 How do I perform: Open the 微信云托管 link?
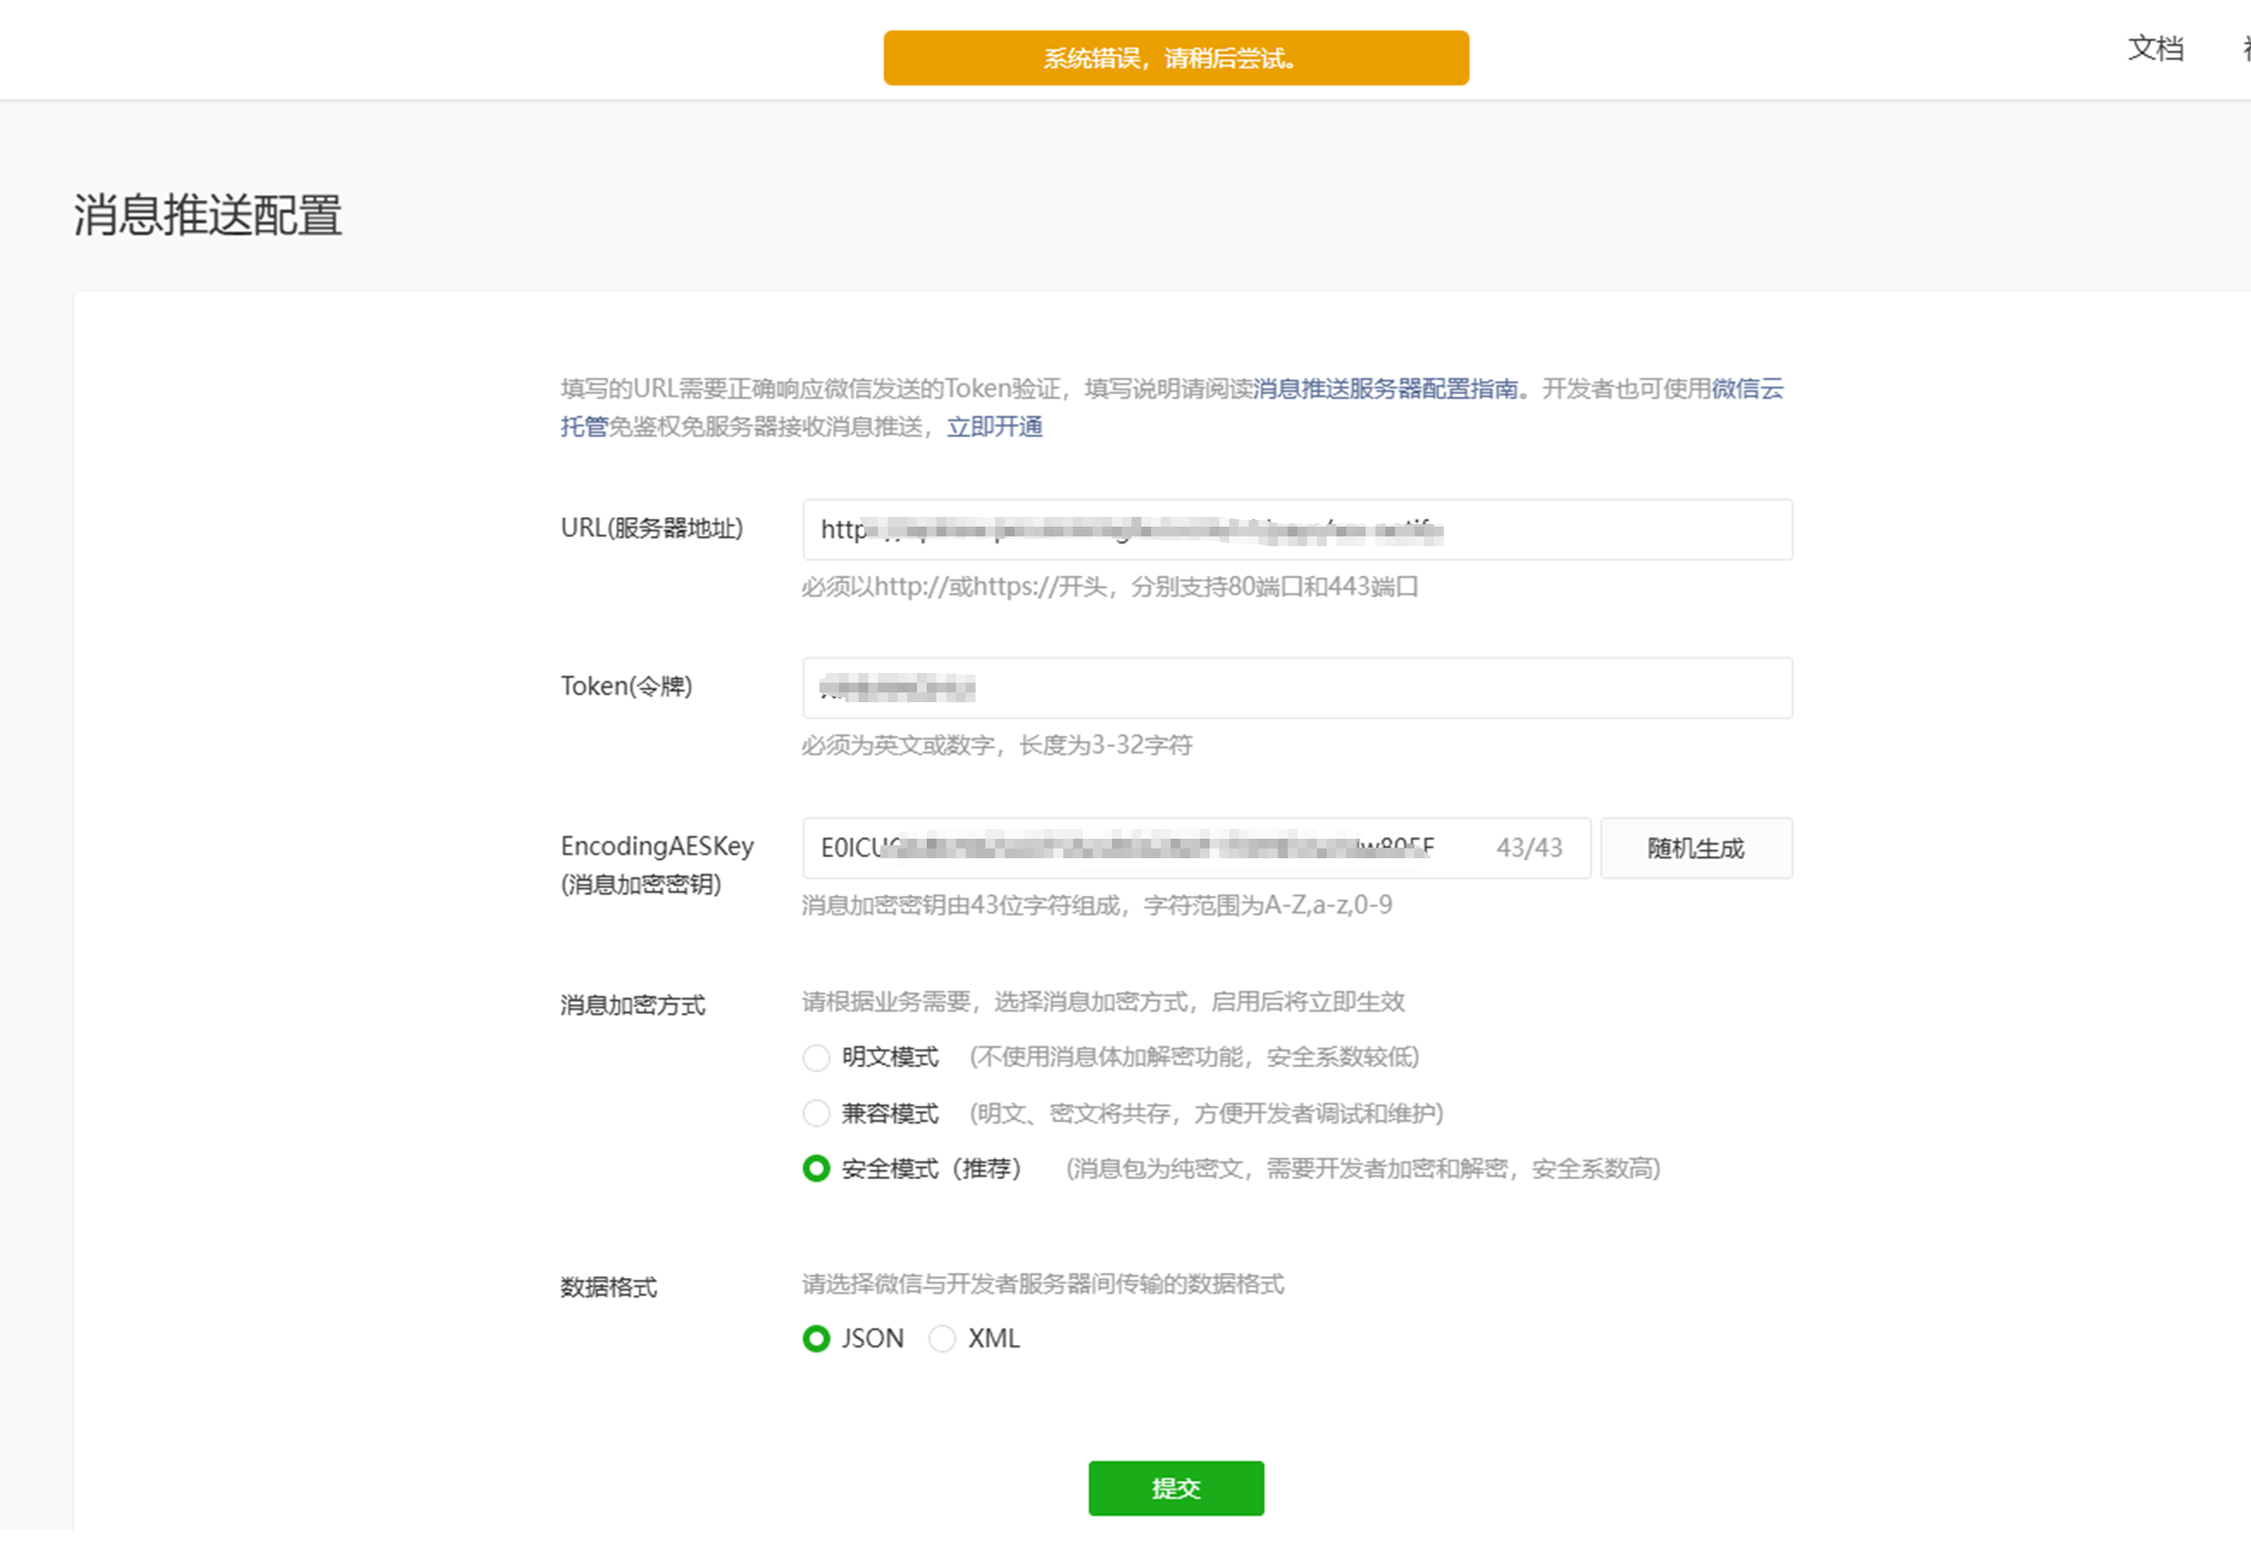tap(1746, 388)
